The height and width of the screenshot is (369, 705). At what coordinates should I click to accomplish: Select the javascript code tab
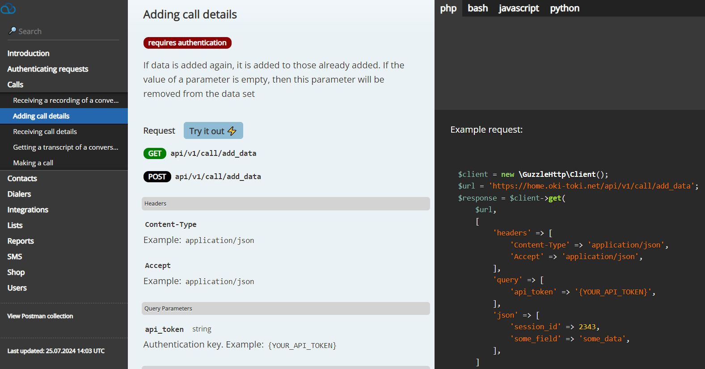(519, 8)
